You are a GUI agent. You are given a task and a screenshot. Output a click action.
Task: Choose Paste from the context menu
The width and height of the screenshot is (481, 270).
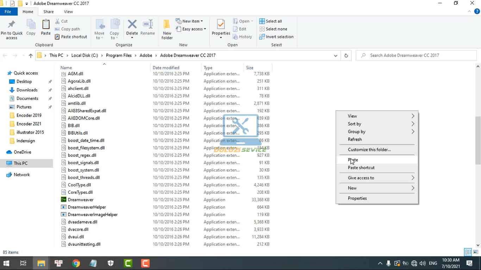[353, 160]
